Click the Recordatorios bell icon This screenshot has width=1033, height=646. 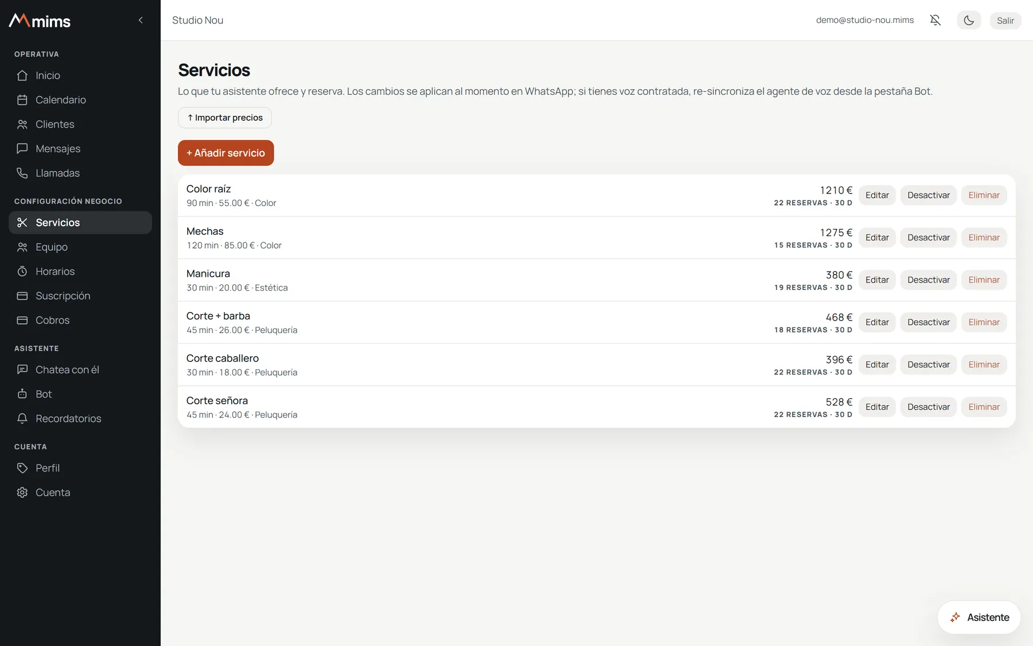[22, 419]
